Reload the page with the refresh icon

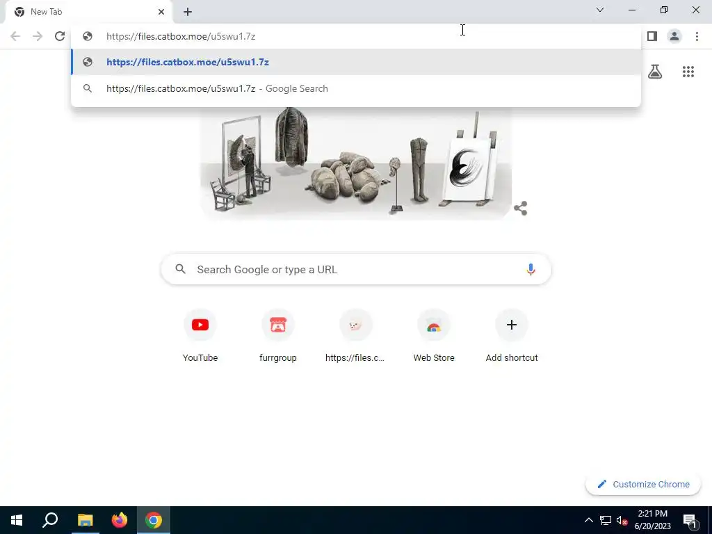click(60, 36)
